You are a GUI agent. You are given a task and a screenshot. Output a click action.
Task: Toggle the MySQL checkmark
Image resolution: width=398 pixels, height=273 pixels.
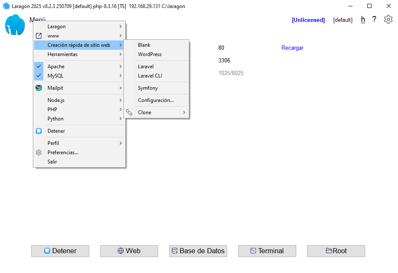[x=39, y=76]
